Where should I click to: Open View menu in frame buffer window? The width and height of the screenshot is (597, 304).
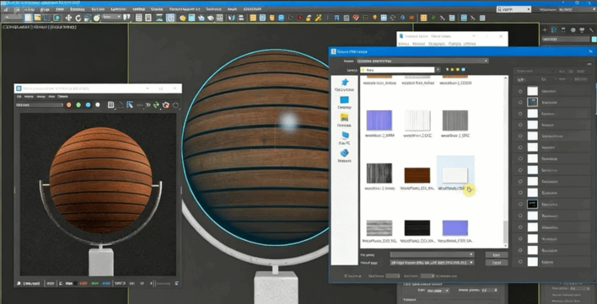[x=51, y=97]
